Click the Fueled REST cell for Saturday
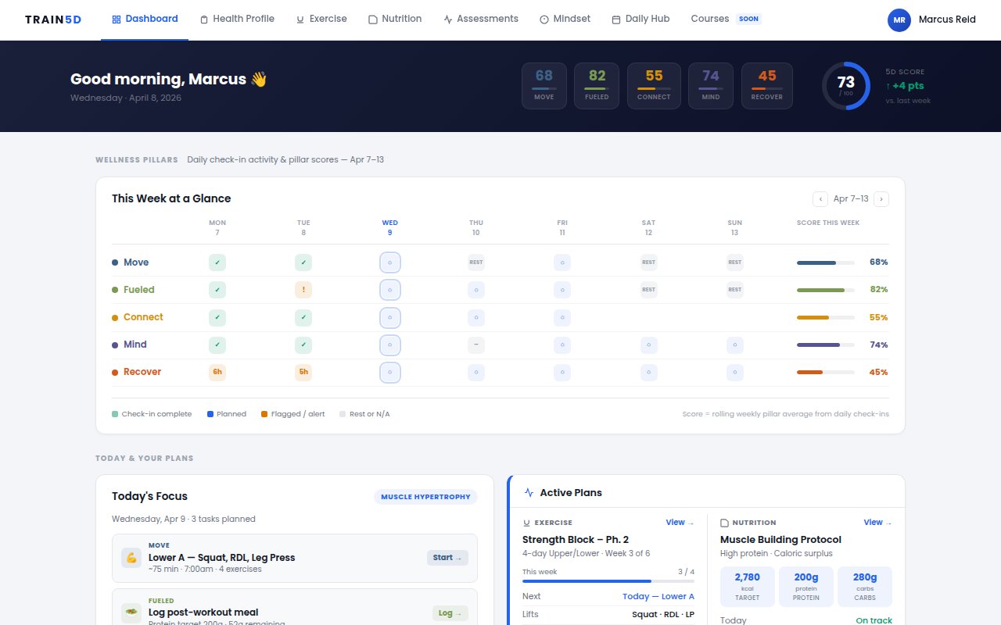Viewport: 1001px width, 625px height. coord(648,290)
